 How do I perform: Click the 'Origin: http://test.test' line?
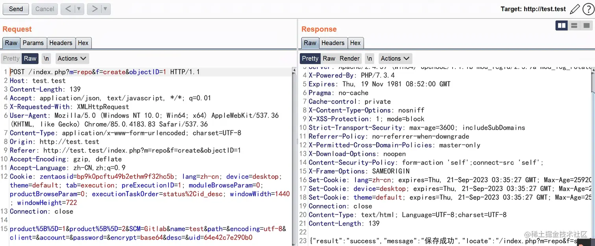55,142
